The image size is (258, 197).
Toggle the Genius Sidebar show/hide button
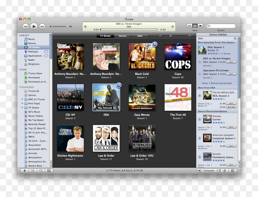point(233,171)
